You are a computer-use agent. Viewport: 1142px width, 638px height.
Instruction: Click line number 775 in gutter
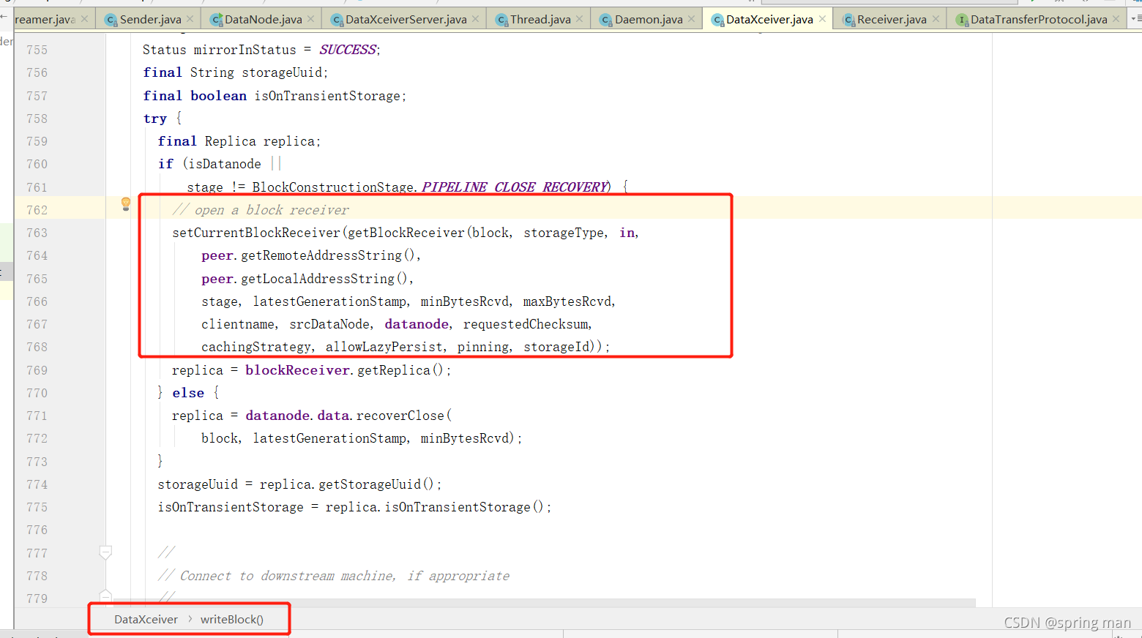(37, 507)
